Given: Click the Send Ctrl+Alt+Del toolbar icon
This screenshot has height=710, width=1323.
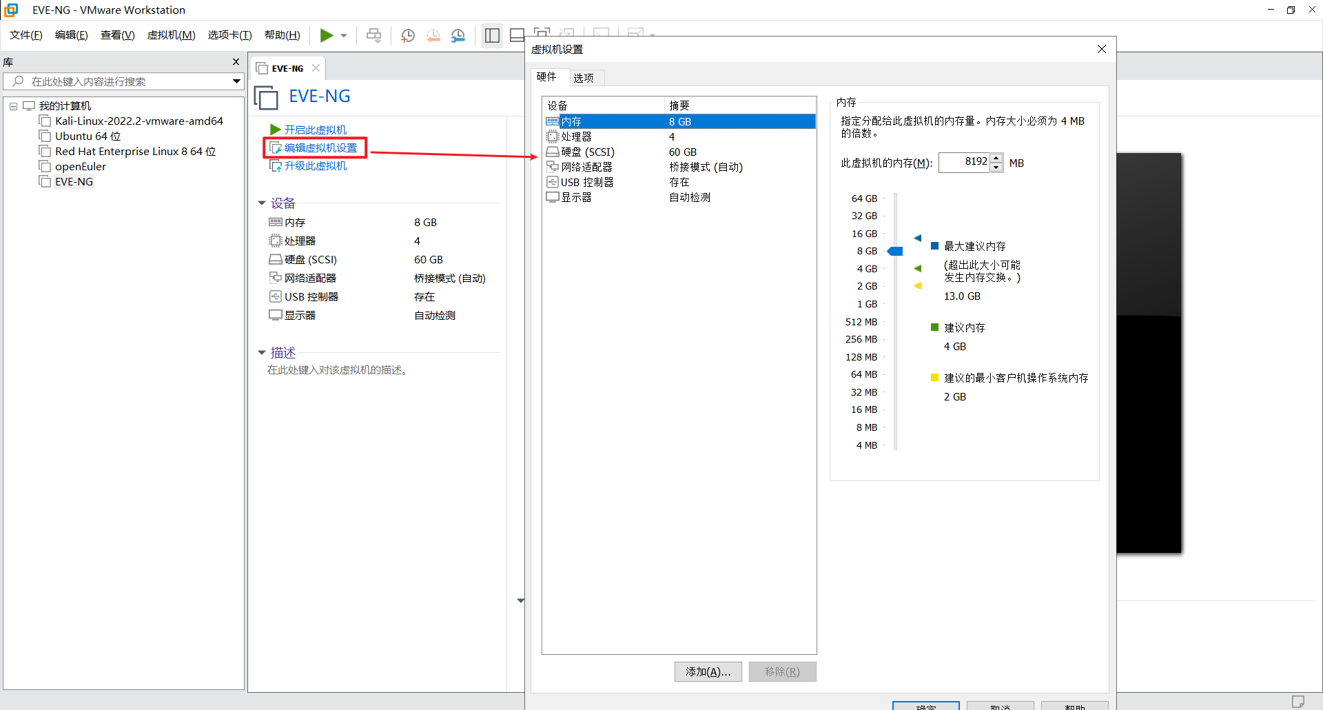Looking at the screenshot, I should coord(373,35).
